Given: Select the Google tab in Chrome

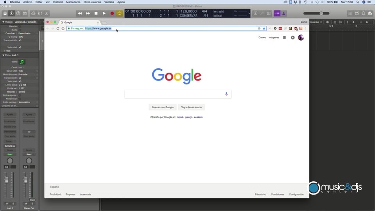Looking at the screenshot, I should [x=79, y=23].
